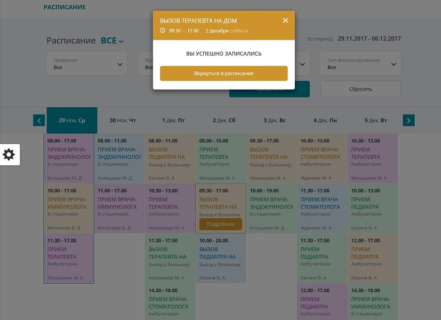Open the Тип финансирования dropdown
Screen dimensions: 441x320
pyautogui.click(x=362, y=64)
